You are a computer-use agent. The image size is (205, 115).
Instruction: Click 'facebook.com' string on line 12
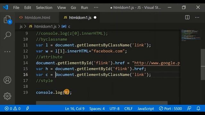point(108,51)
